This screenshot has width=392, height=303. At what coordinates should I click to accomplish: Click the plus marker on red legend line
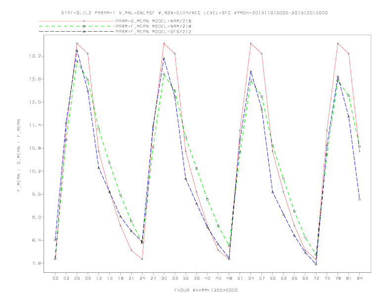[x=84, y=21]
